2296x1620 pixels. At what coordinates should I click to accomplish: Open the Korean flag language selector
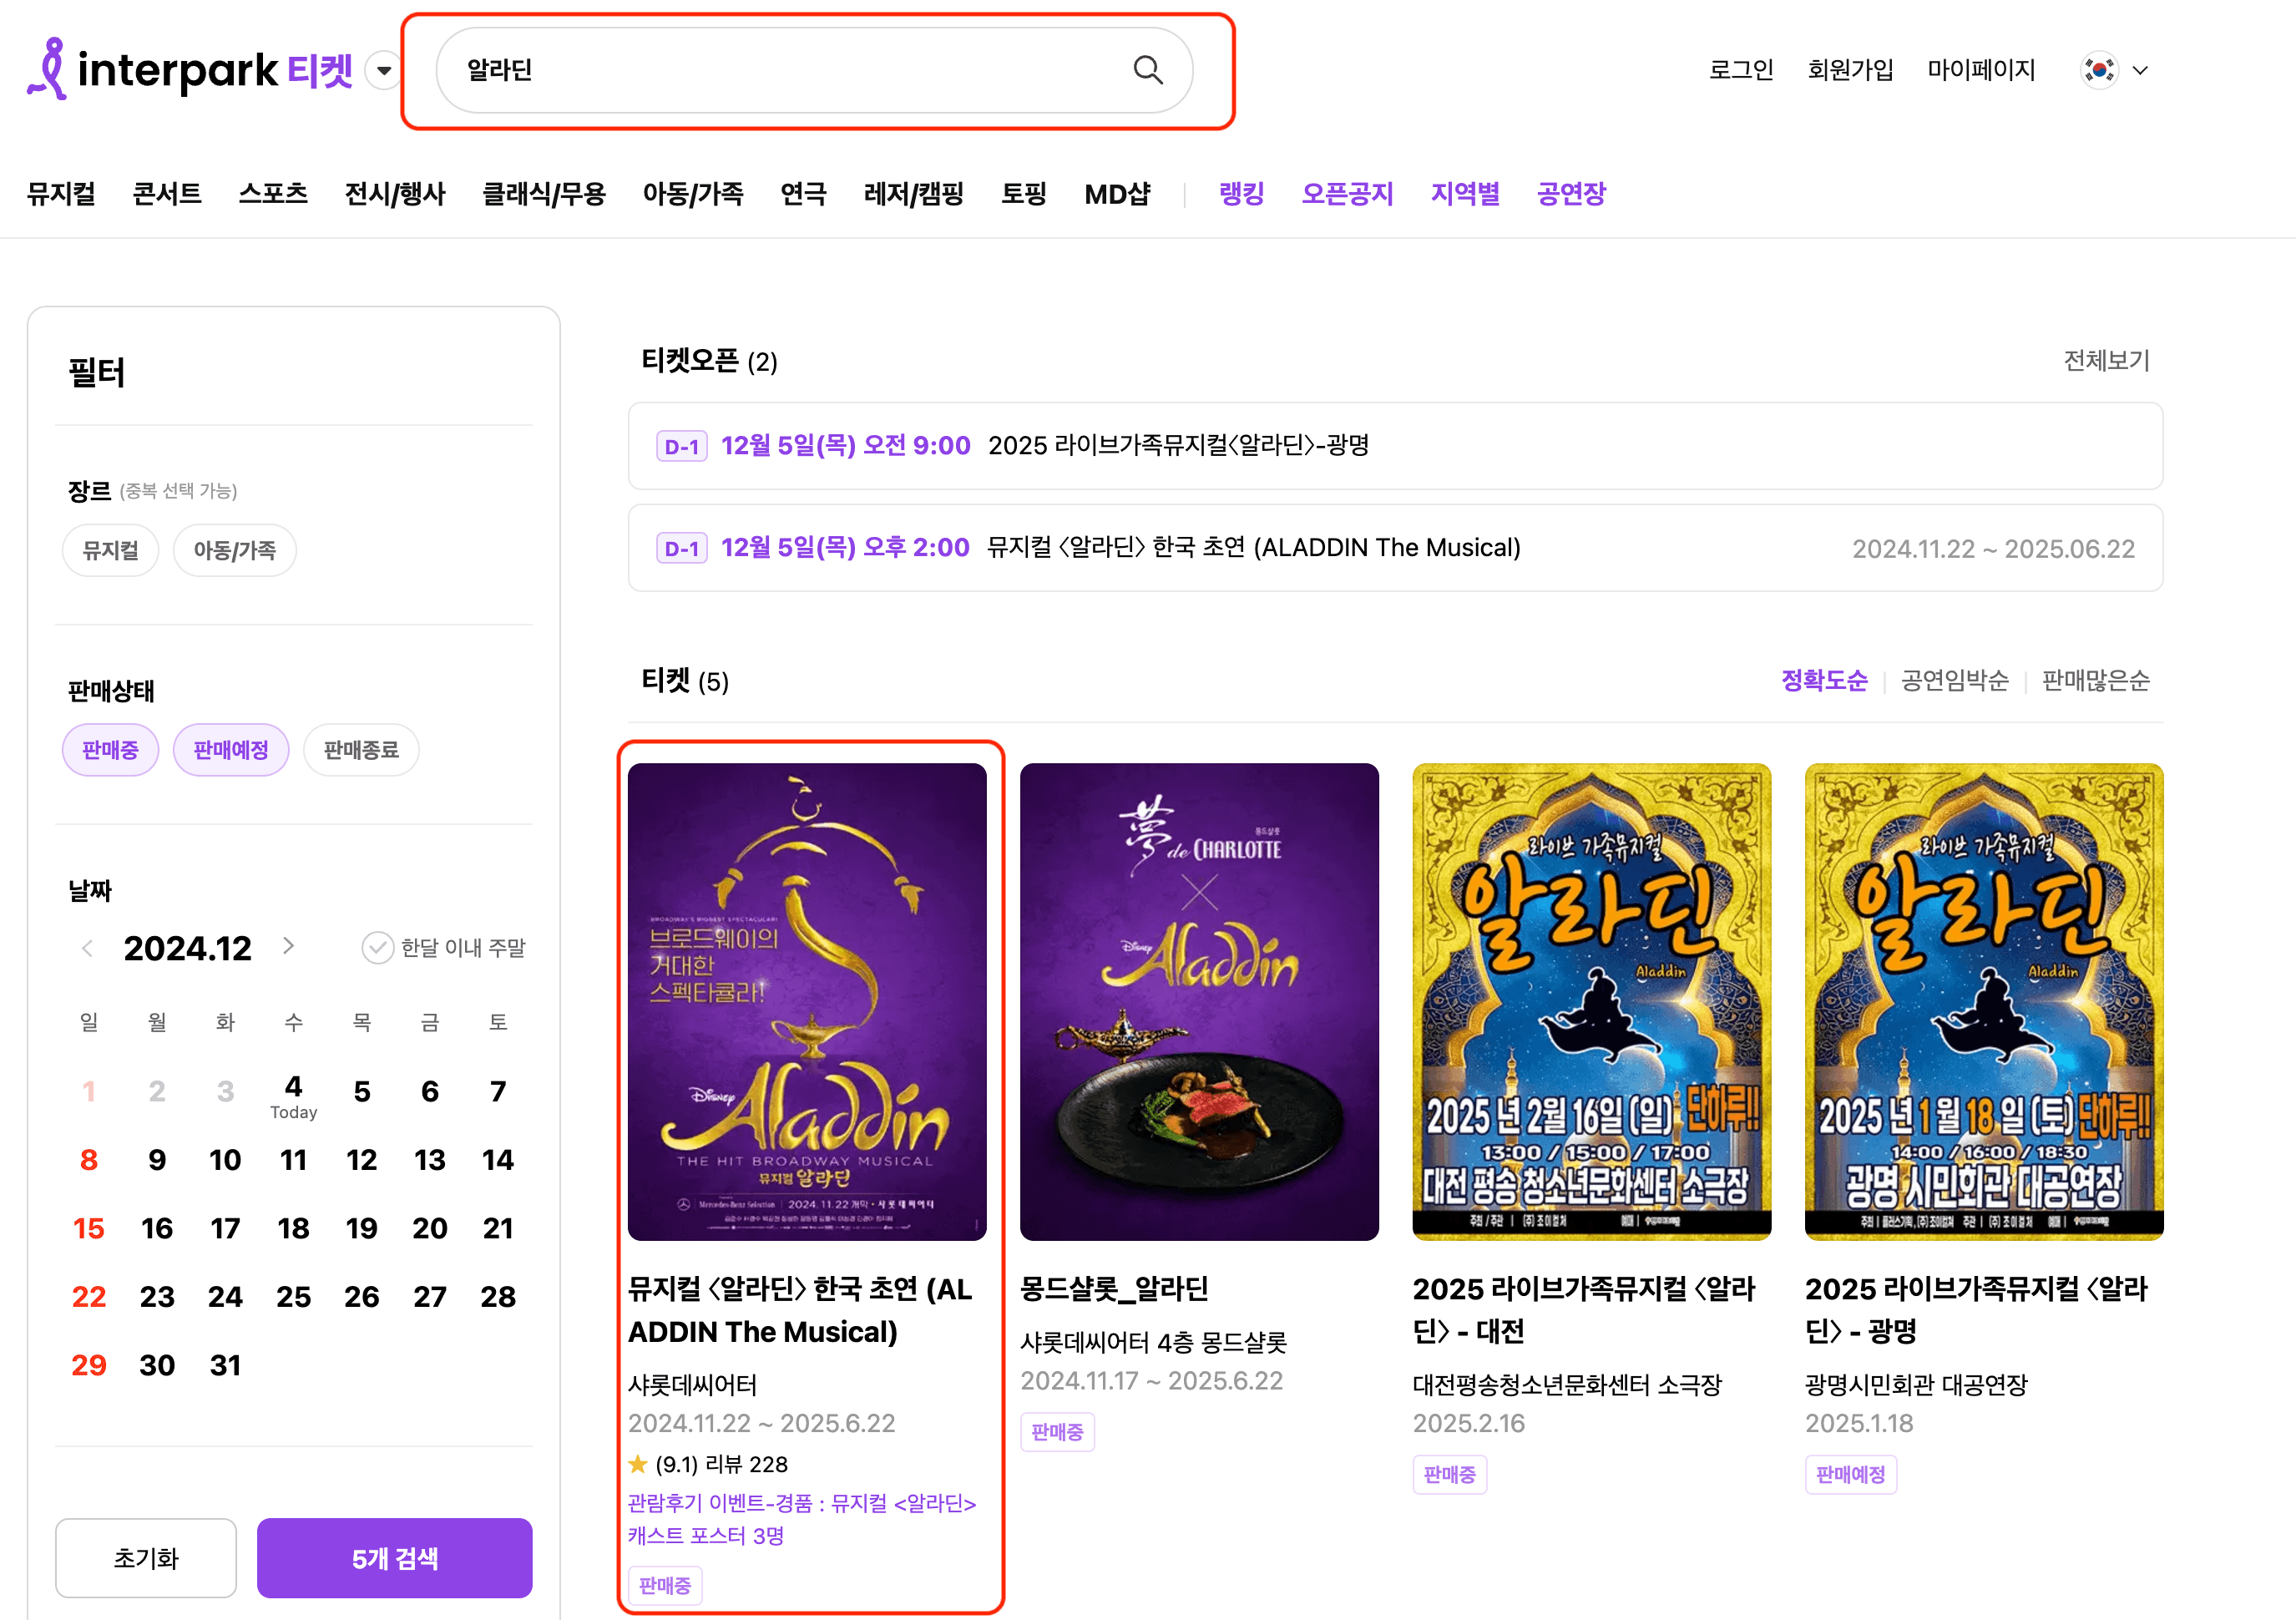(x=2098, y=69)
